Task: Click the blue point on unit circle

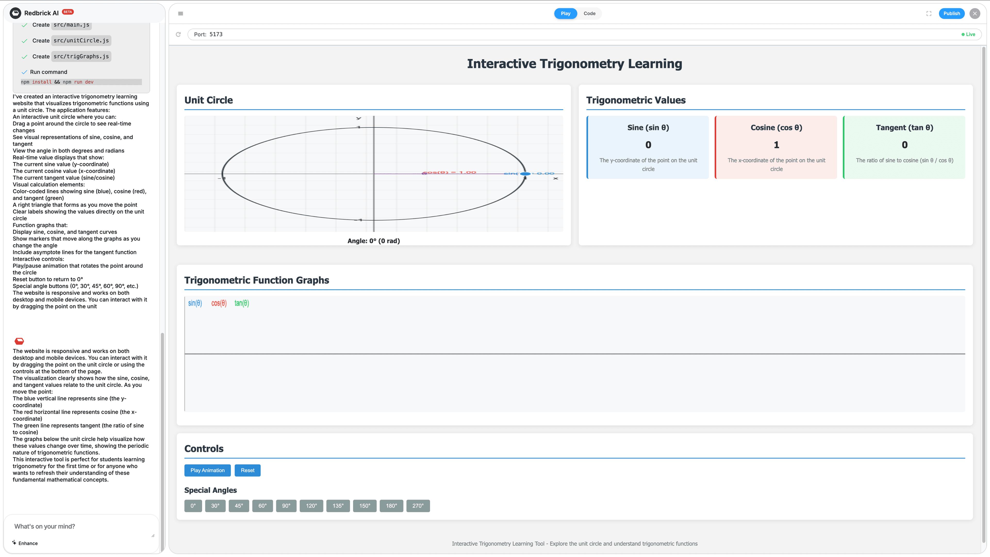Action: (525, 174)
